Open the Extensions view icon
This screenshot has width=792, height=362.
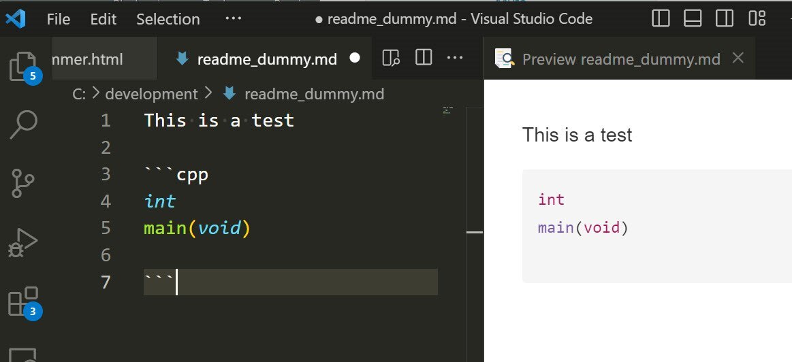[x=23, y=301]
